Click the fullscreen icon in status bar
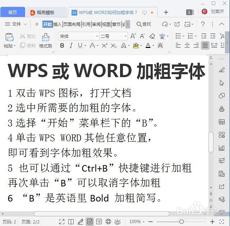 click(x=62, y=221)
